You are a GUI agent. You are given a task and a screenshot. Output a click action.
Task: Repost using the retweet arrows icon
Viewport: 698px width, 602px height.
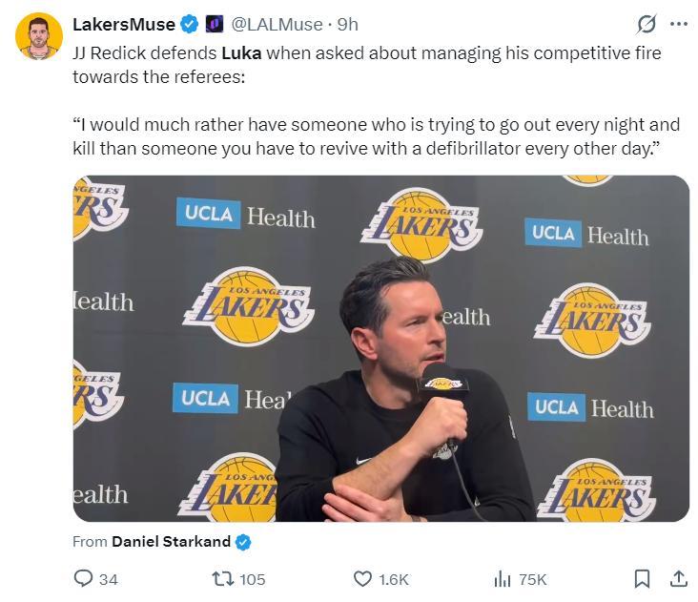point(221,578)
